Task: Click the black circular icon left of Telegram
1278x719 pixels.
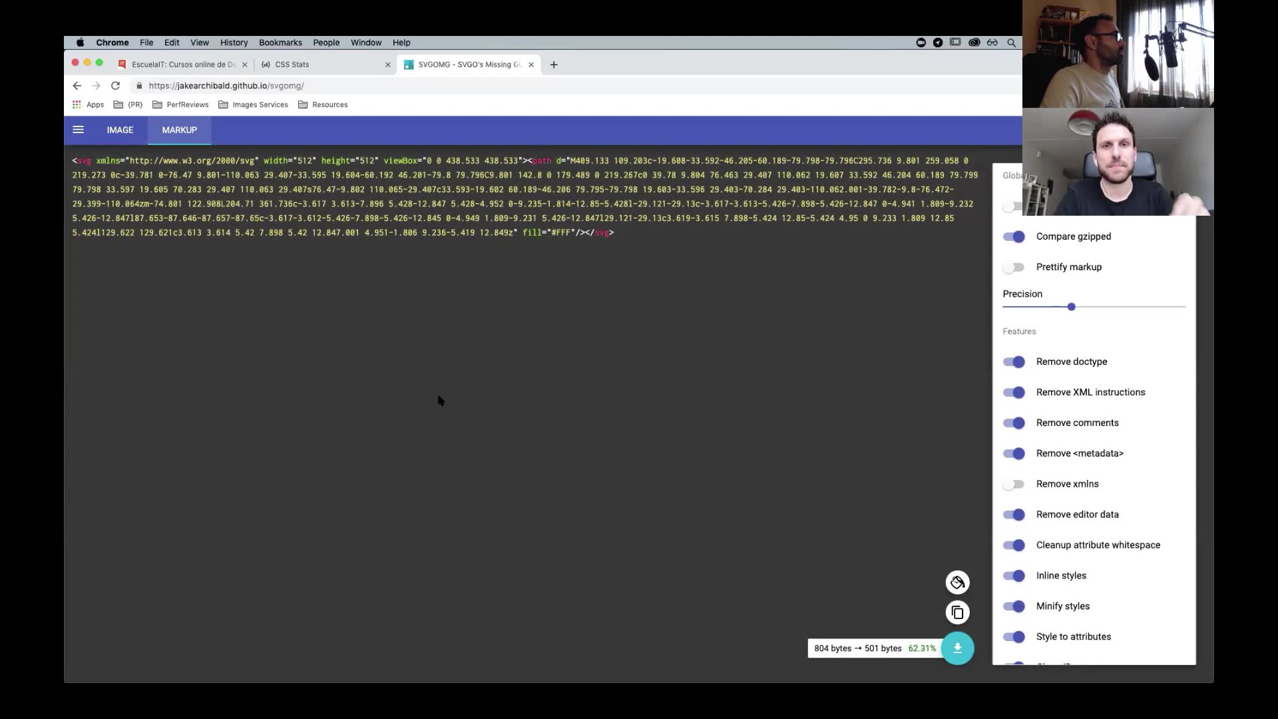Action: pos(921,43)
